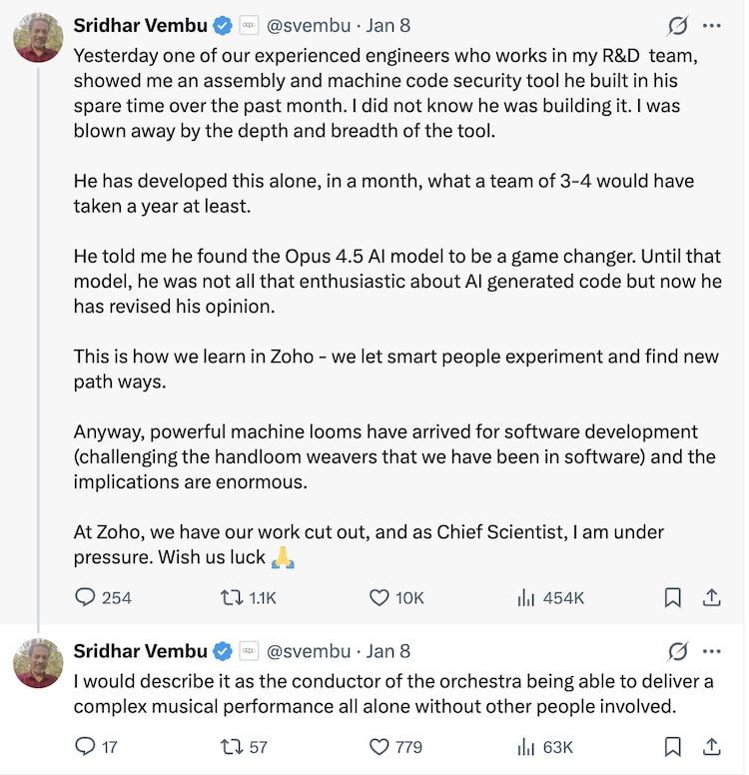Repost the second tweet with 57 reposts
Screen dimensions: 749x775
tap(232, 746)
